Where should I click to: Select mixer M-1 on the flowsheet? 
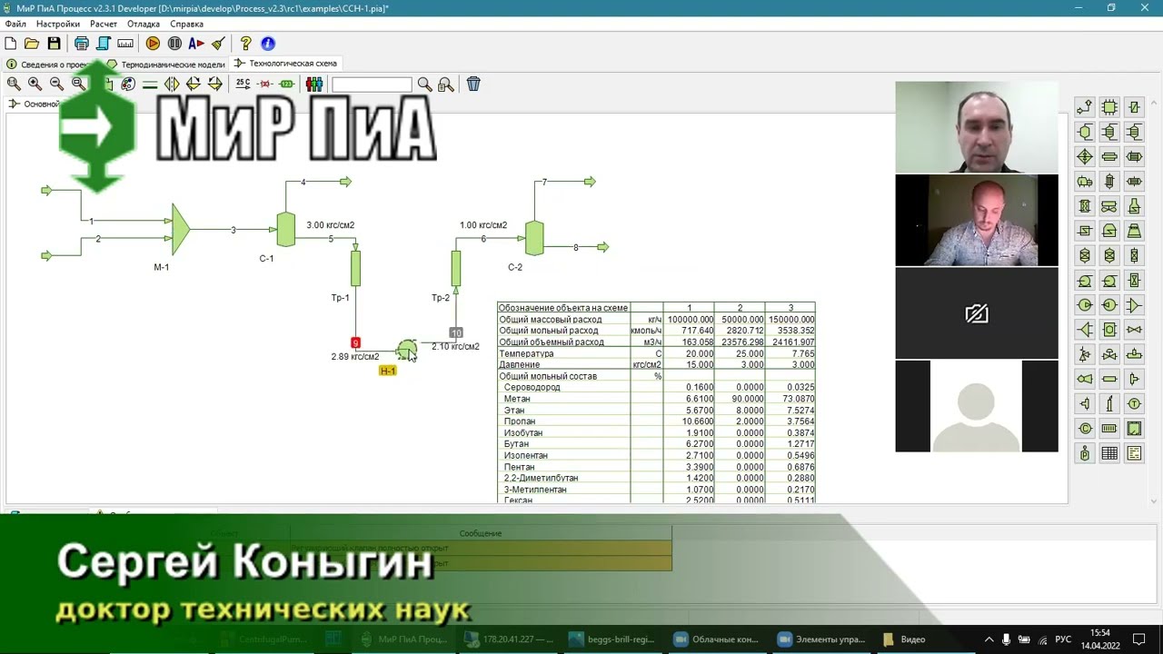point(180,228)
